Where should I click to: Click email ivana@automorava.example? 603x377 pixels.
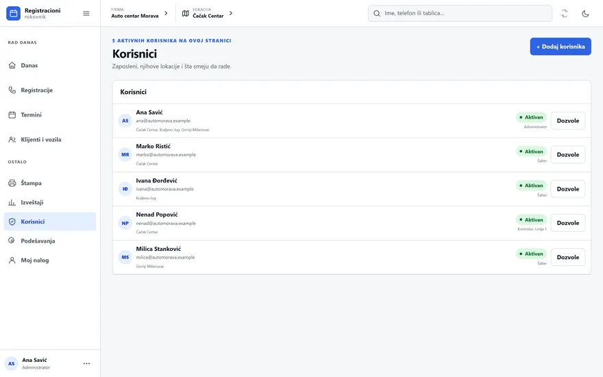[x=164, y=189]
